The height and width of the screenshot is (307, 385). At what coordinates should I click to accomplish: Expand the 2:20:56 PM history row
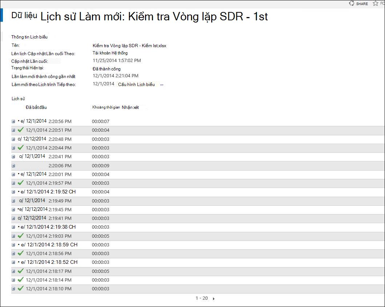click(x=13, y=122)
